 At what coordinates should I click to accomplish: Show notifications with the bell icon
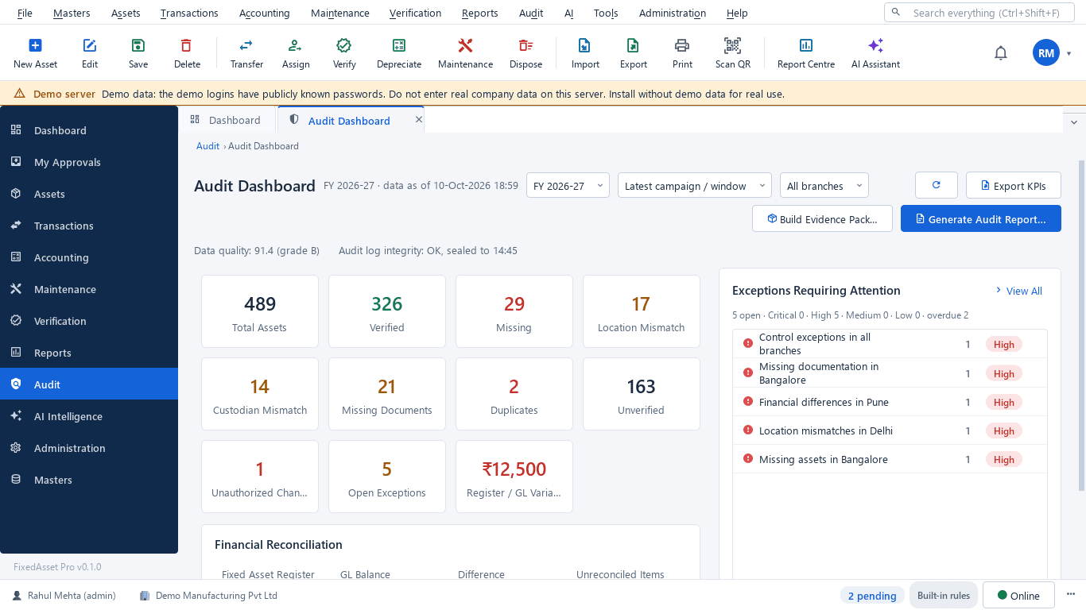tap(1001, 53)
